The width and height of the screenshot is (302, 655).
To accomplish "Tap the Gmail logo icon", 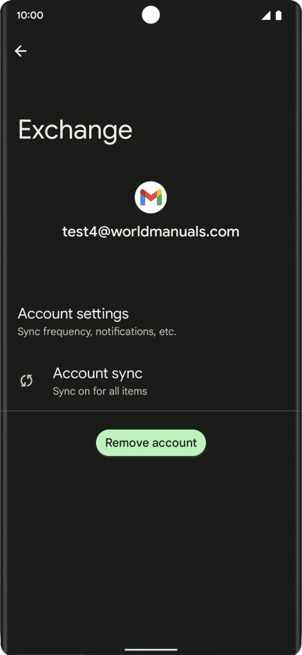I will pyautogui.click(x=151, y=197).
